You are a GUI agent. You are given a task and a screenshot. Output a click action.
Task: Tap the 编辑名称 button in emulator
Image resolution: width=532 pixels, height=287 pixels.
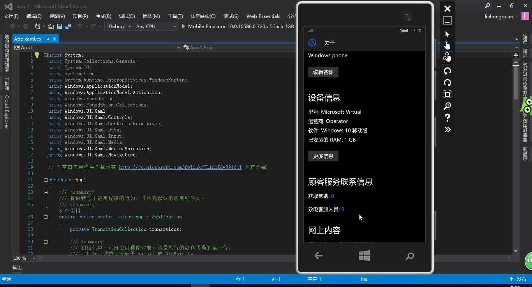pyautogui.click(x=323, y=72)
